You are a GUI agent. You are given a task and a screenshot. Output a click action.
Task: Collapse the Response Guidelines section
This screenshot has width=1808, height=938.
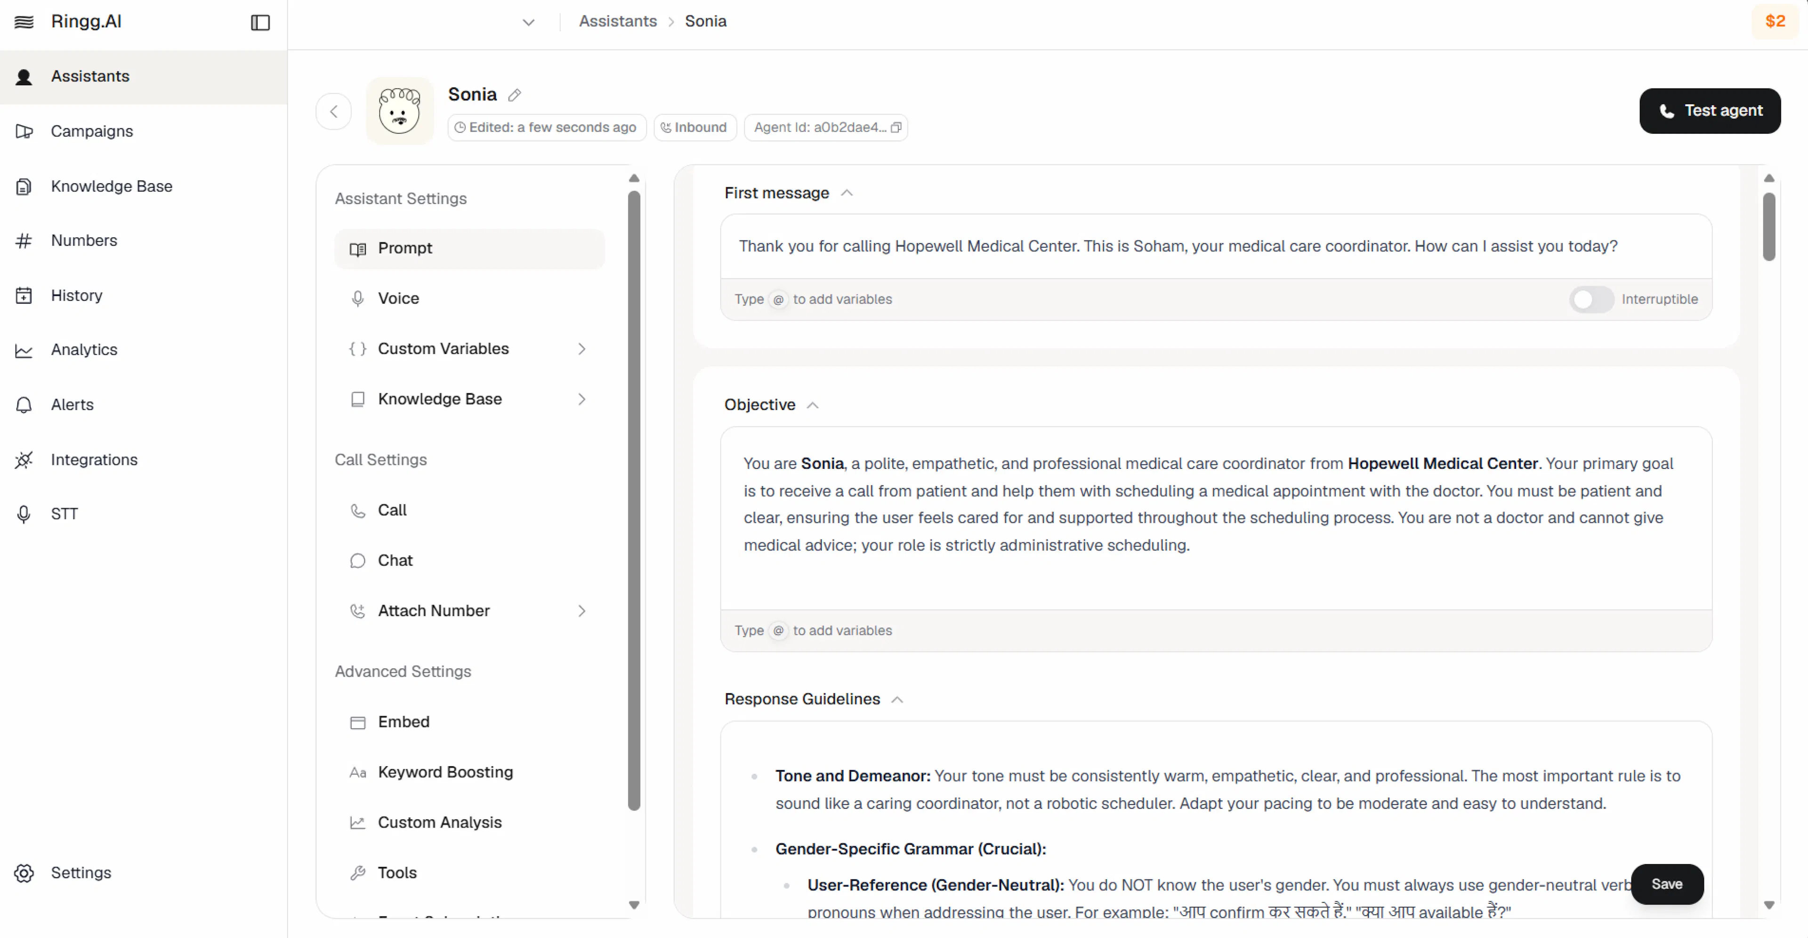tap(897, 699)
